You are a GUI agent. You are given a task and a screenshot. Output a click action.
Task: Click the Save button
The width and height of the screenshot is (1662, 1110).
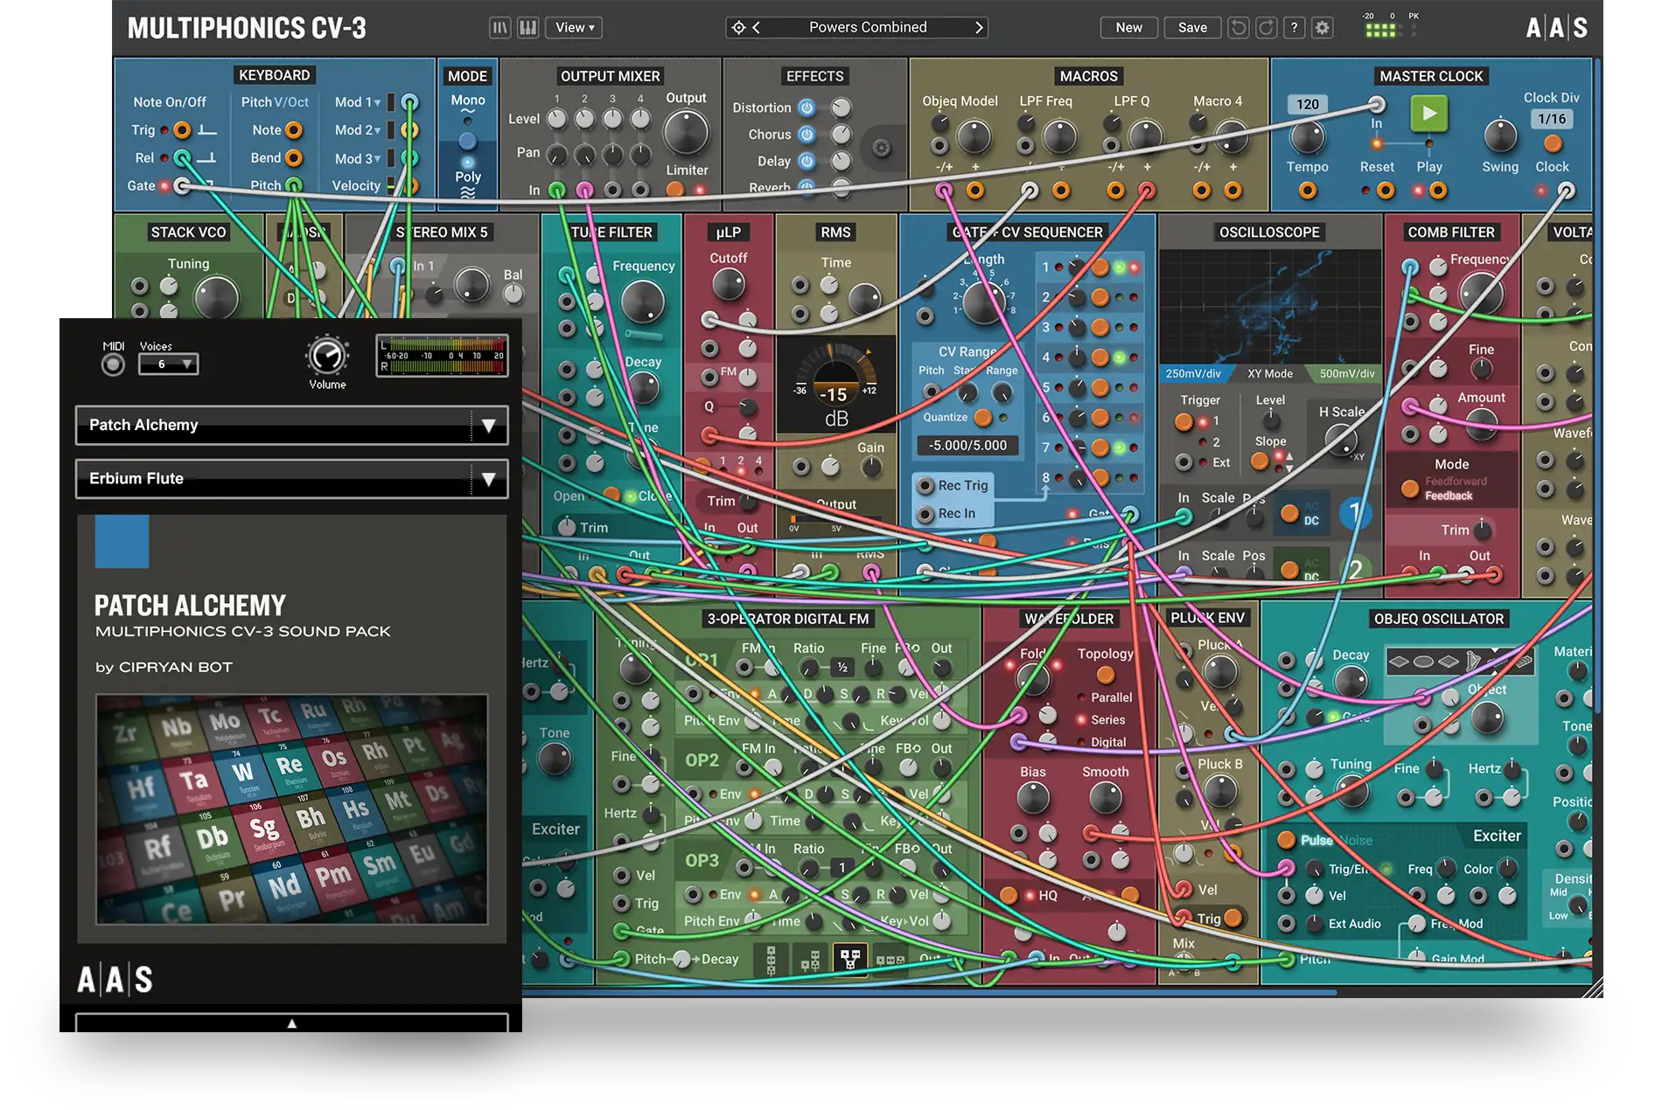(x=1191, y=28)
